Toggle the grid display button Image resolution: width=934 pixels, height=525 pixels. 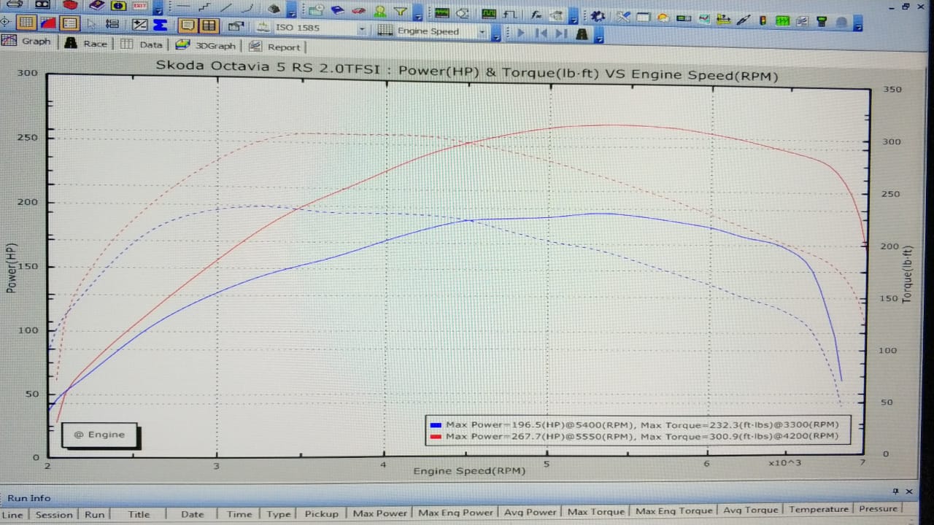[x=26, y=23]
